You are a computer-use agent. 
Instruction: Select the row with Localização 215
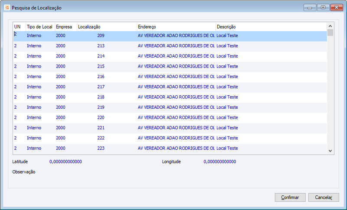170,66
